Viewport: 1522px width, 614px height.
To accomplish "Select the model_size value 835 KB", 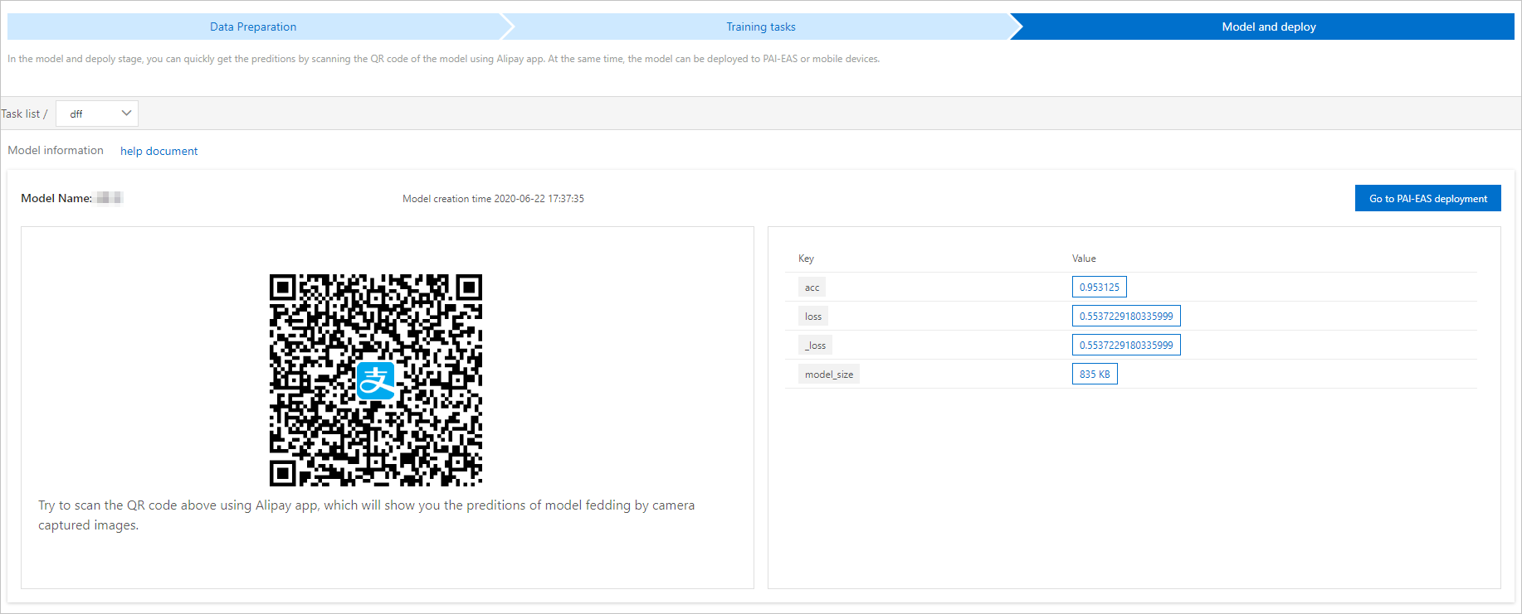I will click(x=1095, y=374).
